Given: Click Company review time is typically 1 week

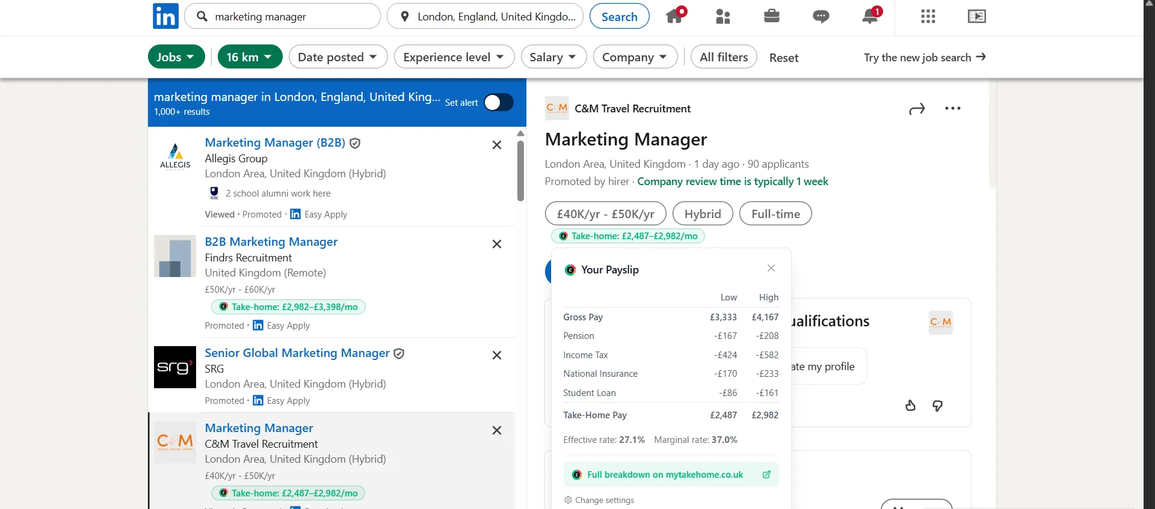Looking at the screenshot, I should pyautogui.click(x=733, y=181).
